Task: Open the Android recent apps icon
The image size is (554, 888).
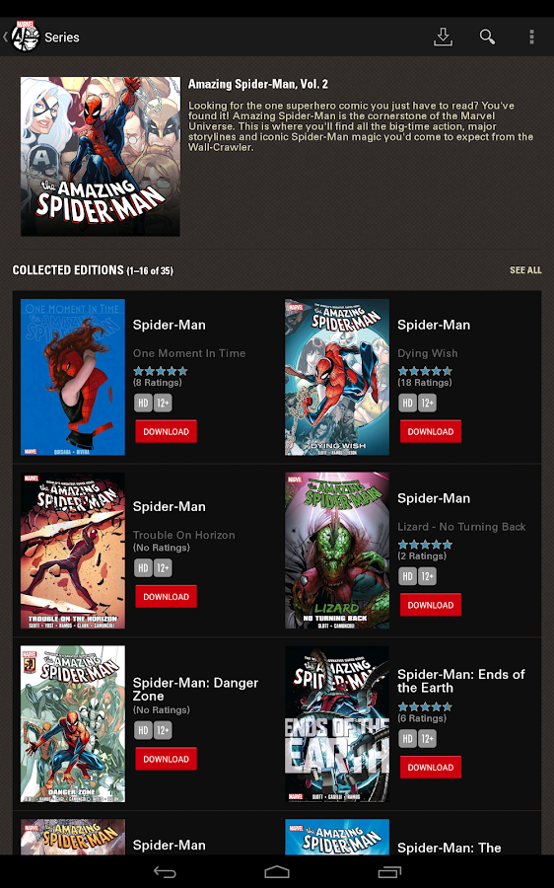Action: (x=389, y=871)
